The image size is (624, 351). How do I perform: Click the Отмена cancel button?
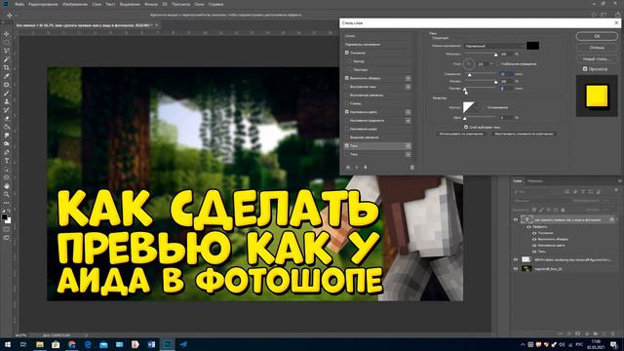[x=597, y=48]
